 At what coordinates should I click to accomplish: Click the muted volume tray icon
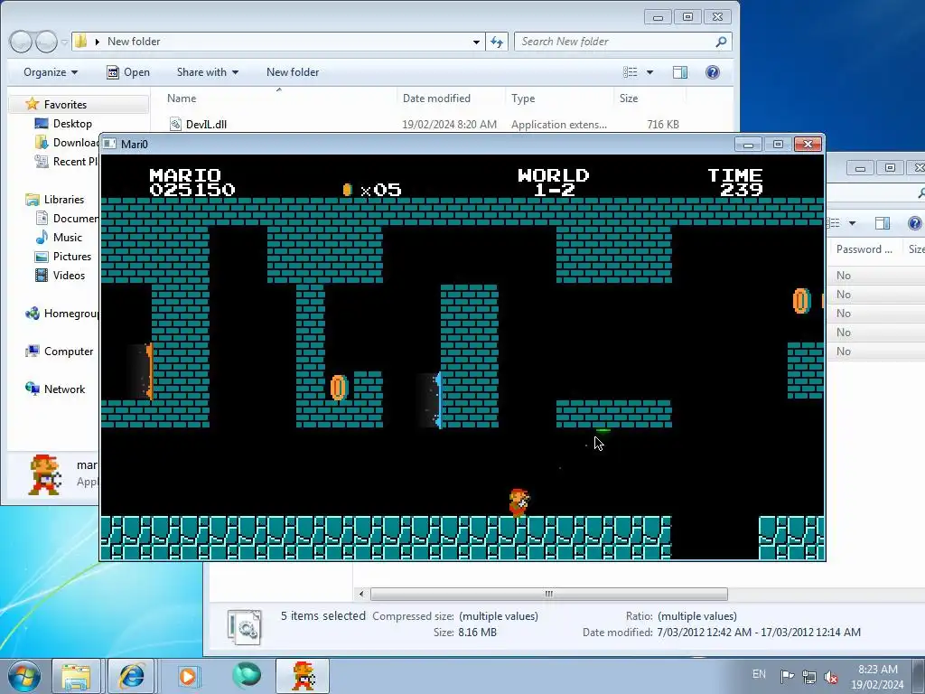click(x=831, y=677)
